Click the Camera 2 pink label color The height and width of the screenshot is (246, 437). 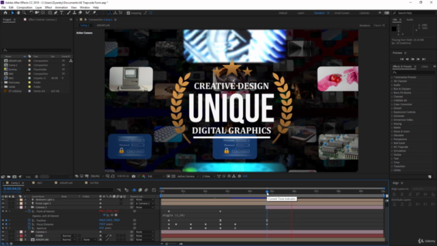click(21, 207)
